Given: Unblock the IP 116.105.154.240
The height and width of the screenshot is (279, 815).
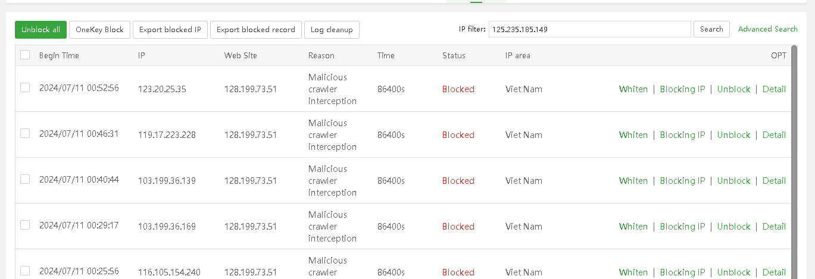Looking at the screenshot, I should [x=733, y=272].
